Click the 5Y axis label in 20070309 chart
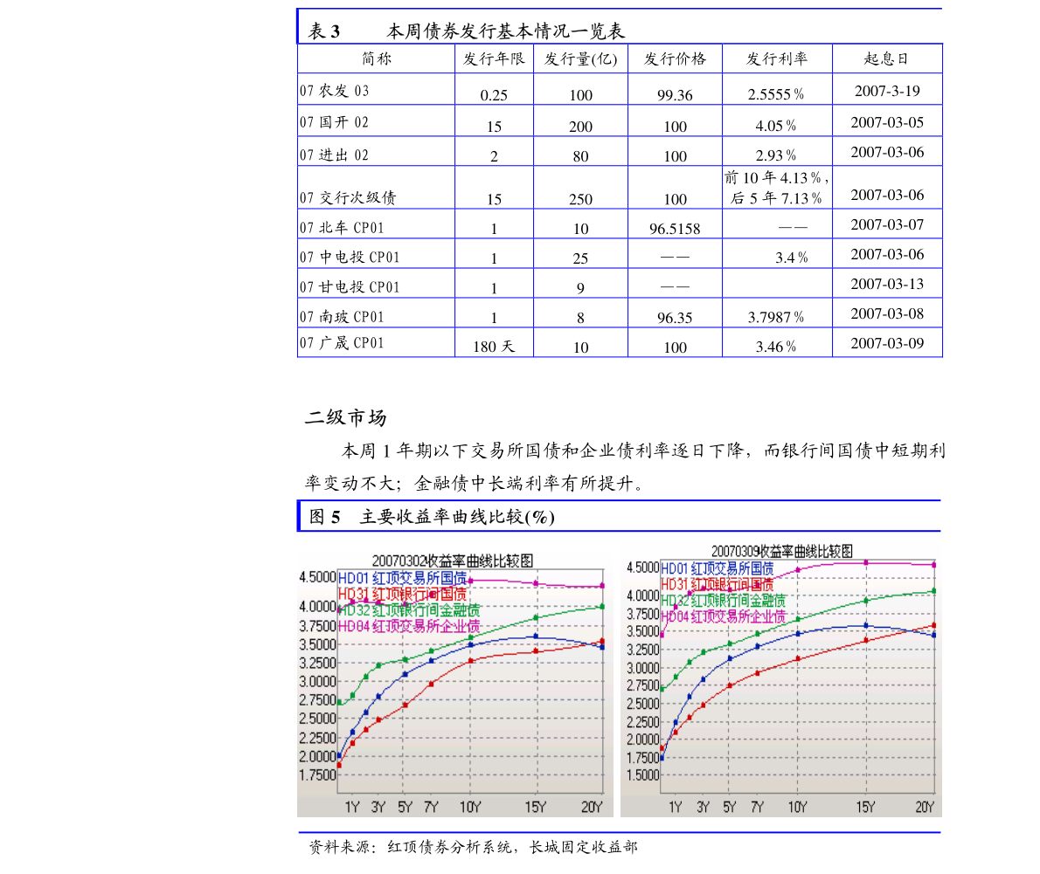 pos(729,808)
